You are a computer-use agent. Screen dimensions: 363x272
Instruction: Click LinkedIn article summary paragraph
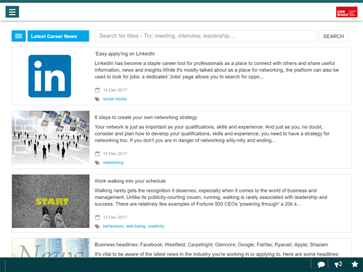pyautogui.click(x=217, y=70)
